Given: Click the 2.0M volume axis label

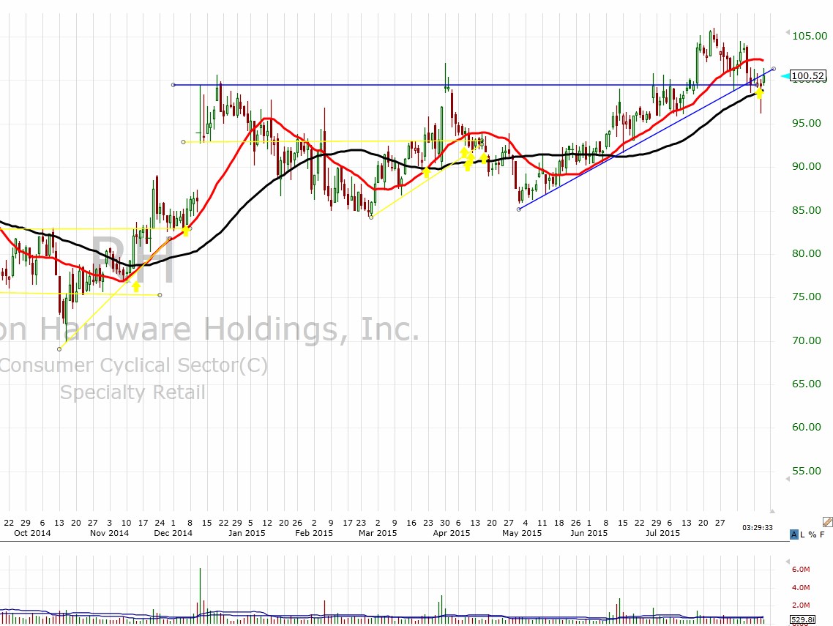Looking at the screenshot, I should (801, 605).
